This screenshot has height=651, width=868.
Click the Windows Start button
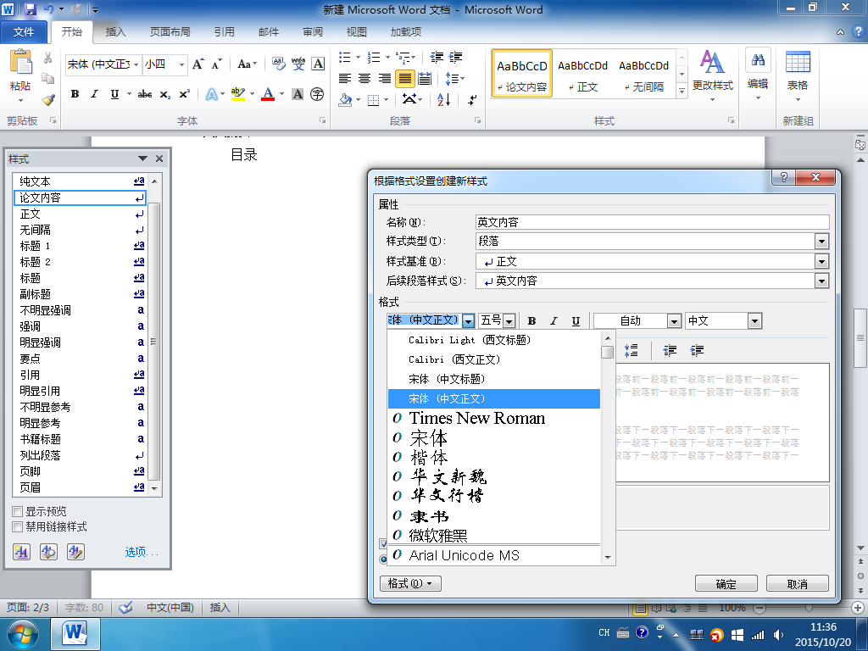[x=22, y=634]
